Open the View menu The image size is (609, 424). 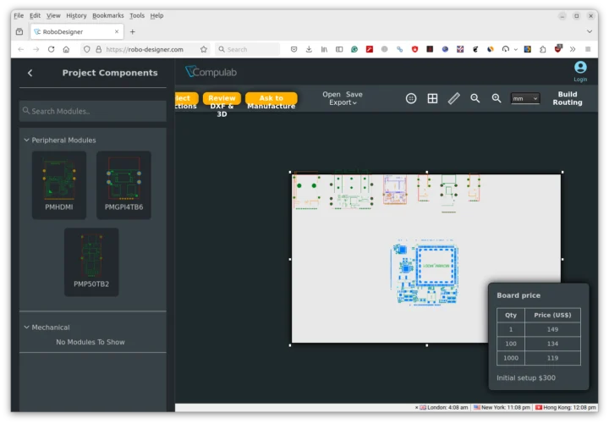click(53, 15)
